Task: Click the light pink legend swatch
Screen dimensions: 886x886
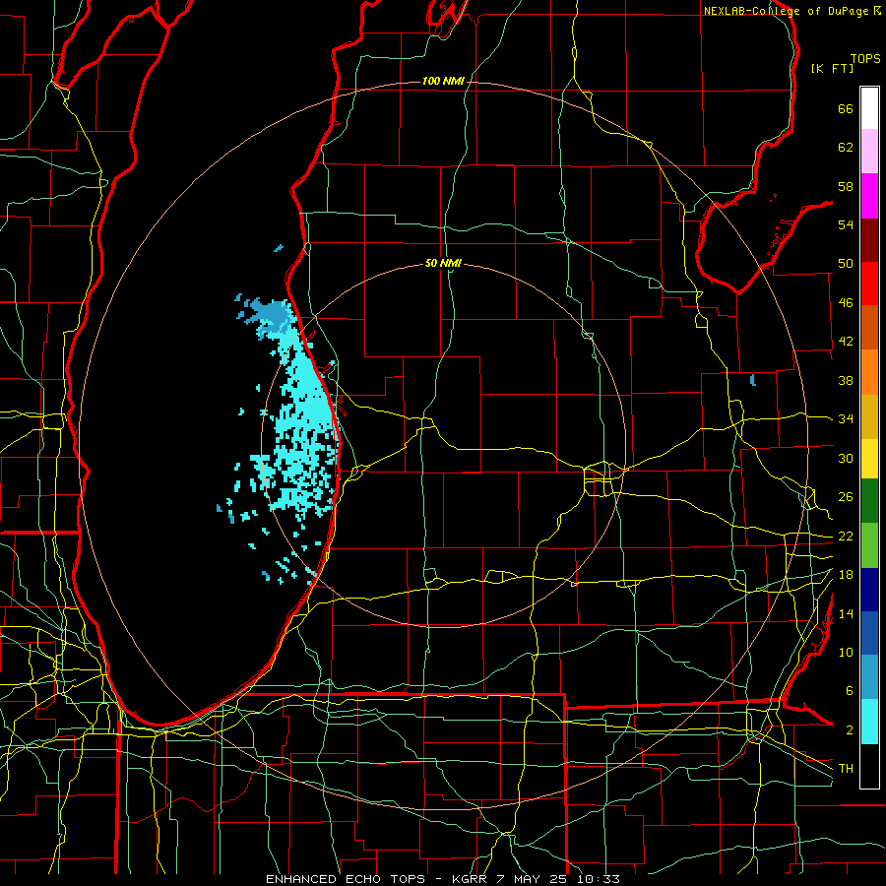Action: tap(869, 152)
